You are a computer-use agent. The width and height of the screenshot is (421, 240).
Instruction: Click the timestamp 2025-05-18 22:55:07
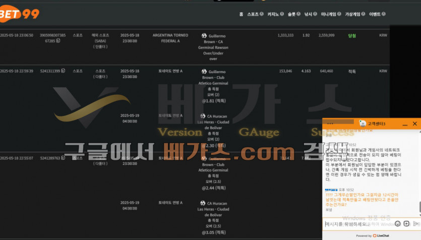point(17,158)
